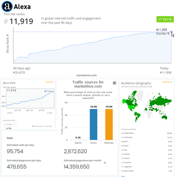Select the Argentina row in visitors list
The height and width of the screenshot is (177, 177).
[147, 167]
